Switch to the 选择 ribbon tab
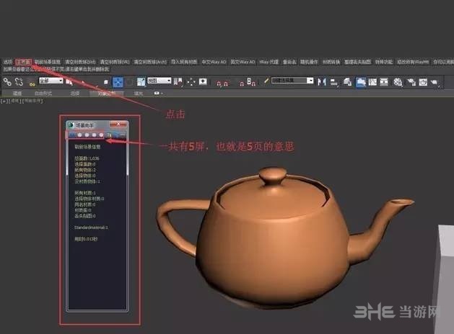454x334 pixels. pyautogui.click(x=74, y=94)
